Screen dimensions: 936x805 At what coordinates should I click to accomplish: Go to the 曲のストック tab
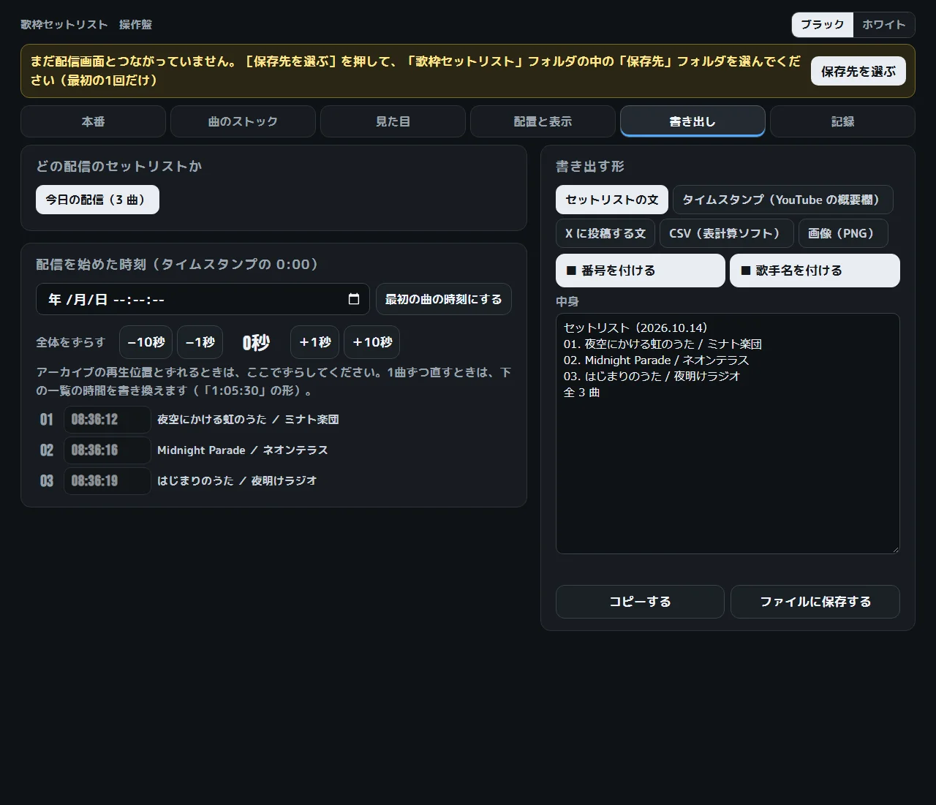pyautogui.click(x=243, y=121)
